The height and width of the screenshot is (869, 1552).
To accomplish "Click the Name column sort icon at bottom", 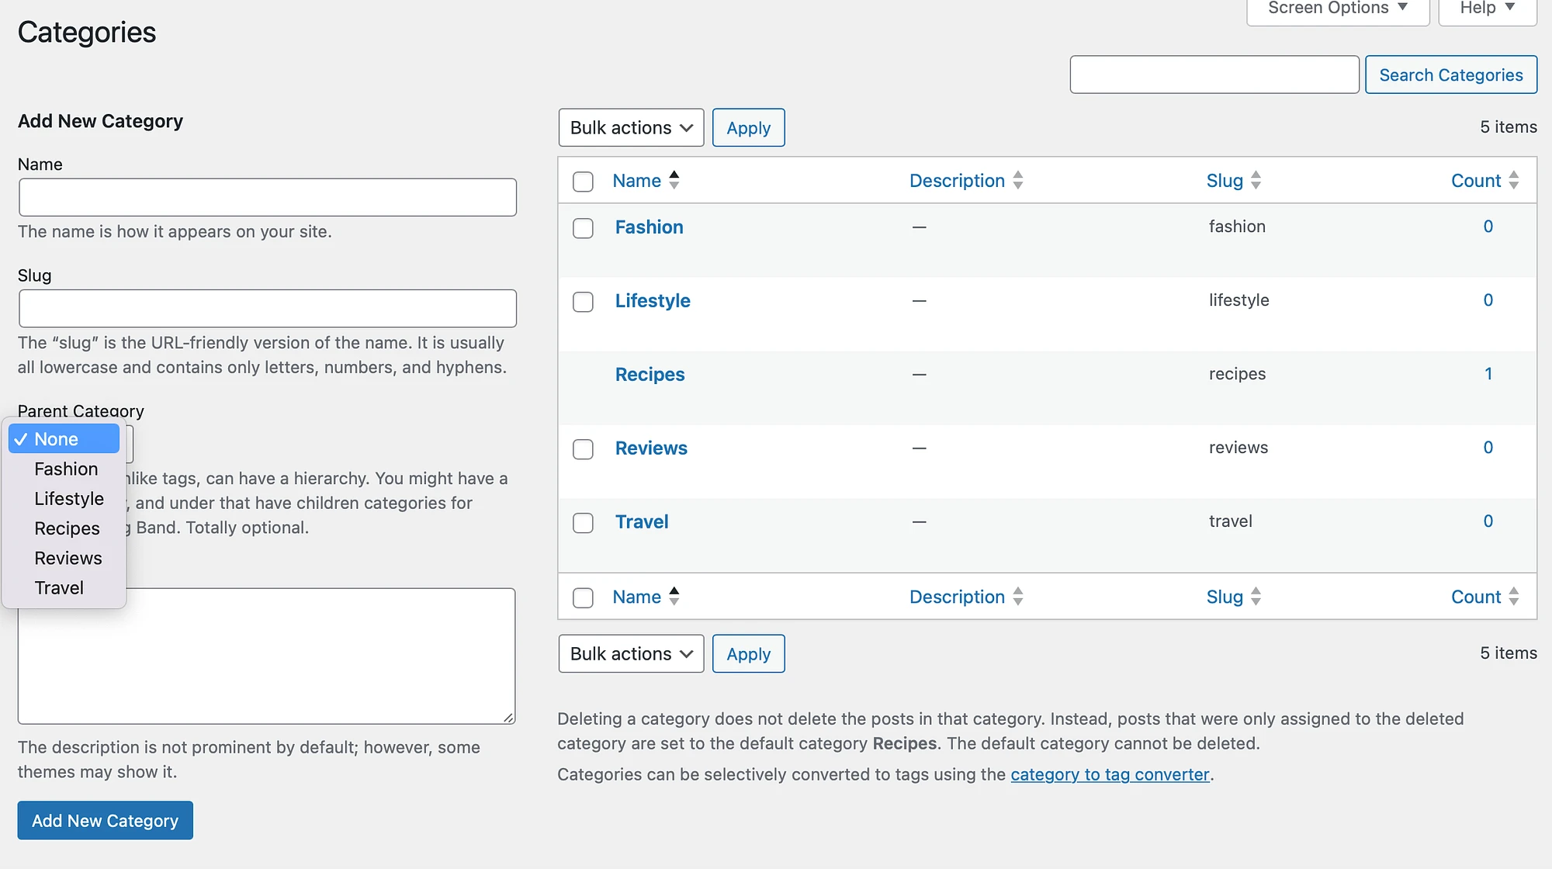I will (x=676, y=596).
